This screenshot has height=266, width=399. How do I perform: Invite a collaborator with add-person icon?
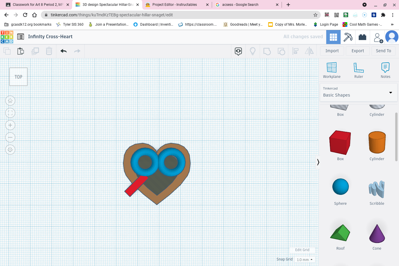coord(378,37)
